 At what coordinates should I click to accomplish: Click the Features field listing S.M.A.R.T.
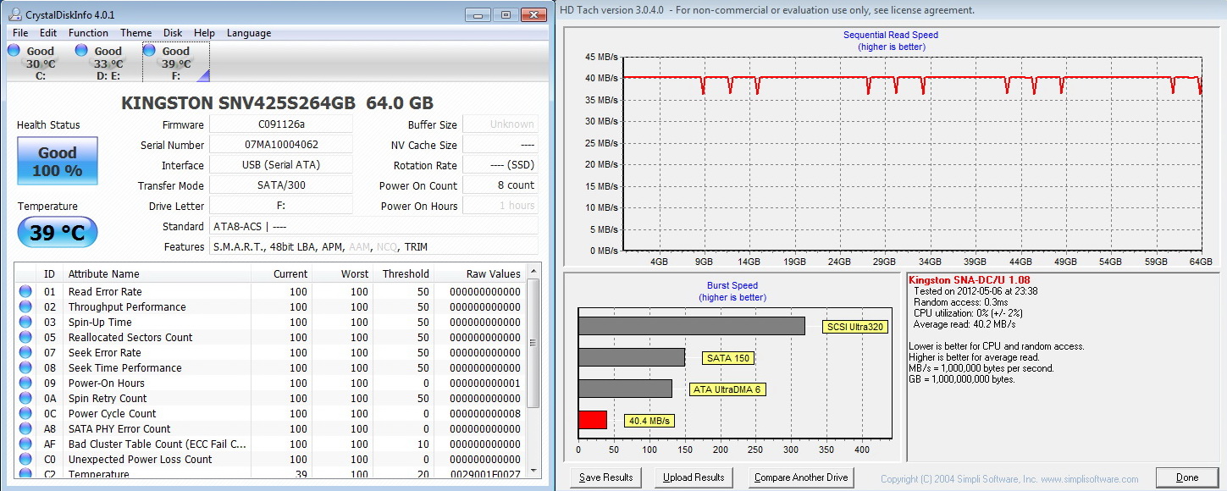coord(373,246)
